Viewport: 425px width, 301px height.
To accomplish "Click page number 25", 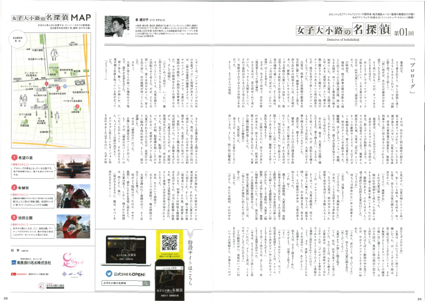I will point(6,299).
